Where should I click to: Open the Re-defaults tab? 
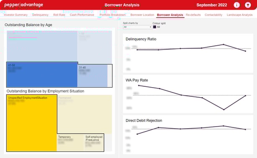193,15
